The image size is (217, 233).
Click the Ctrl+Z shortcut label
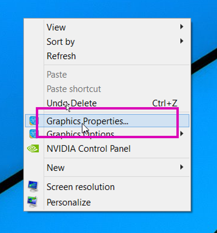165,103
